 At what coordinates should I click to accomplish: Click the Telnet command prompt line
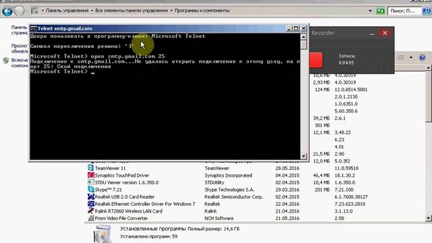pos(62,72)
